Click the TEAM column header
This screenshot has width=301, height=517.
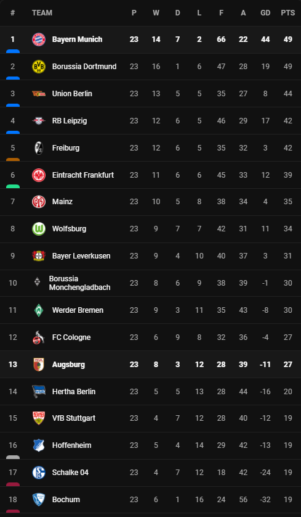42,13
